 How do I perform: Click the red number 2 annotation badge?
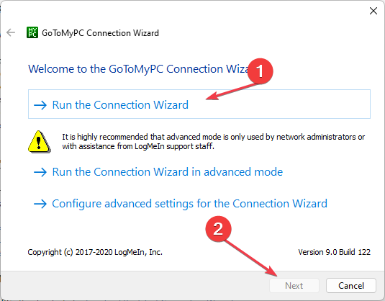click(x=218, y=229)
